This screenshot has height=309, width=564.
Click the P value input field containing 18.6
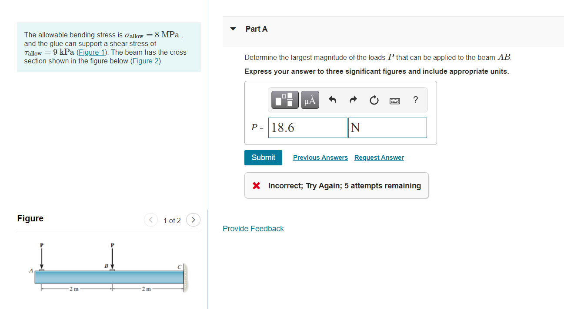308,128
